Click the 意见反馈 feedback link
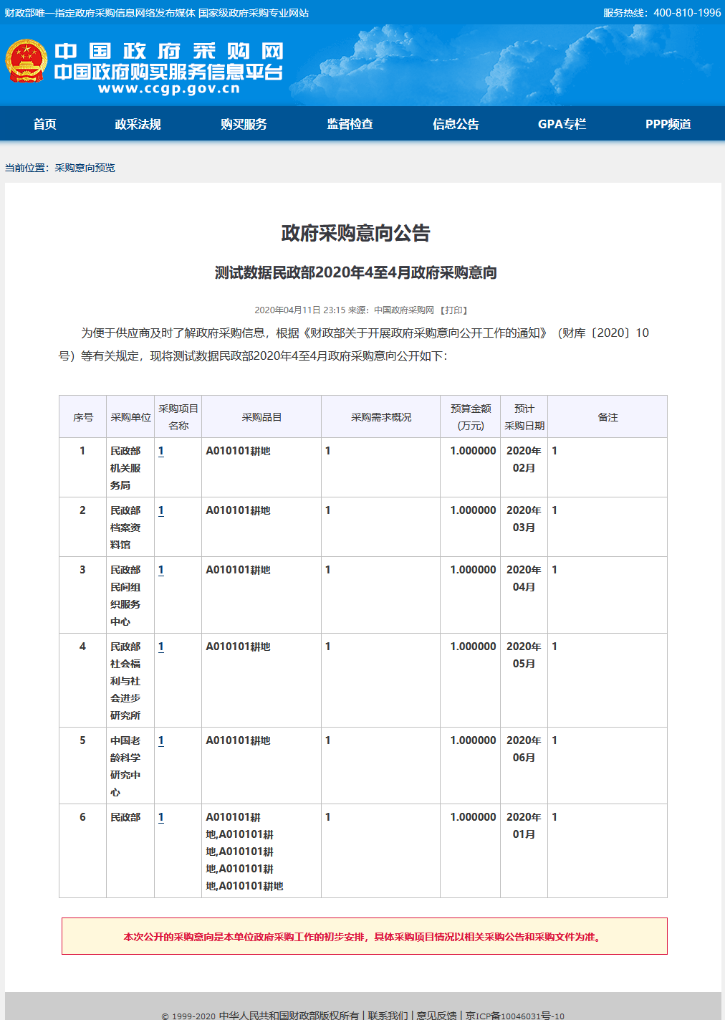 [435, 1014]
